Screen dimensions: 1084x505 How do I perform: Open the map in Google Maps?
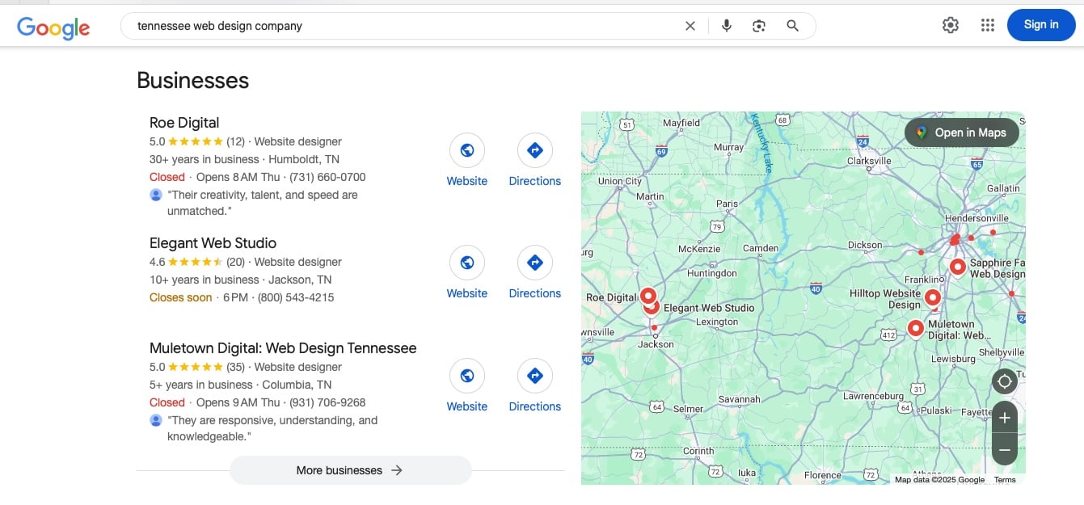click(962, 132)
